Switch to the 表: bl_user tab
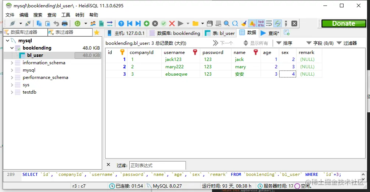The image size is (370, 192). (x=220, y=33)
